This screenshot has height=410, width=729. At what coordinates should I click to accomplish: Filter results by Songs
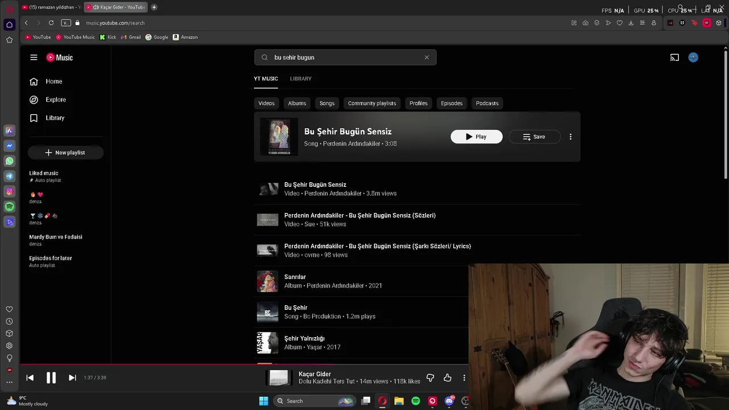[327, 103]
